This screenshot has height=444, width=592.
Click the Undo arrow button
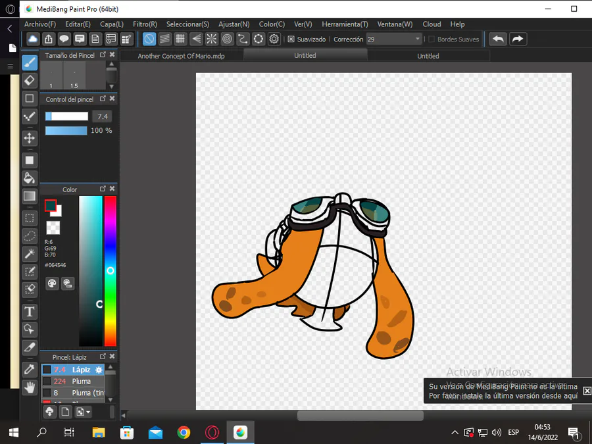[x=499, y=39]
